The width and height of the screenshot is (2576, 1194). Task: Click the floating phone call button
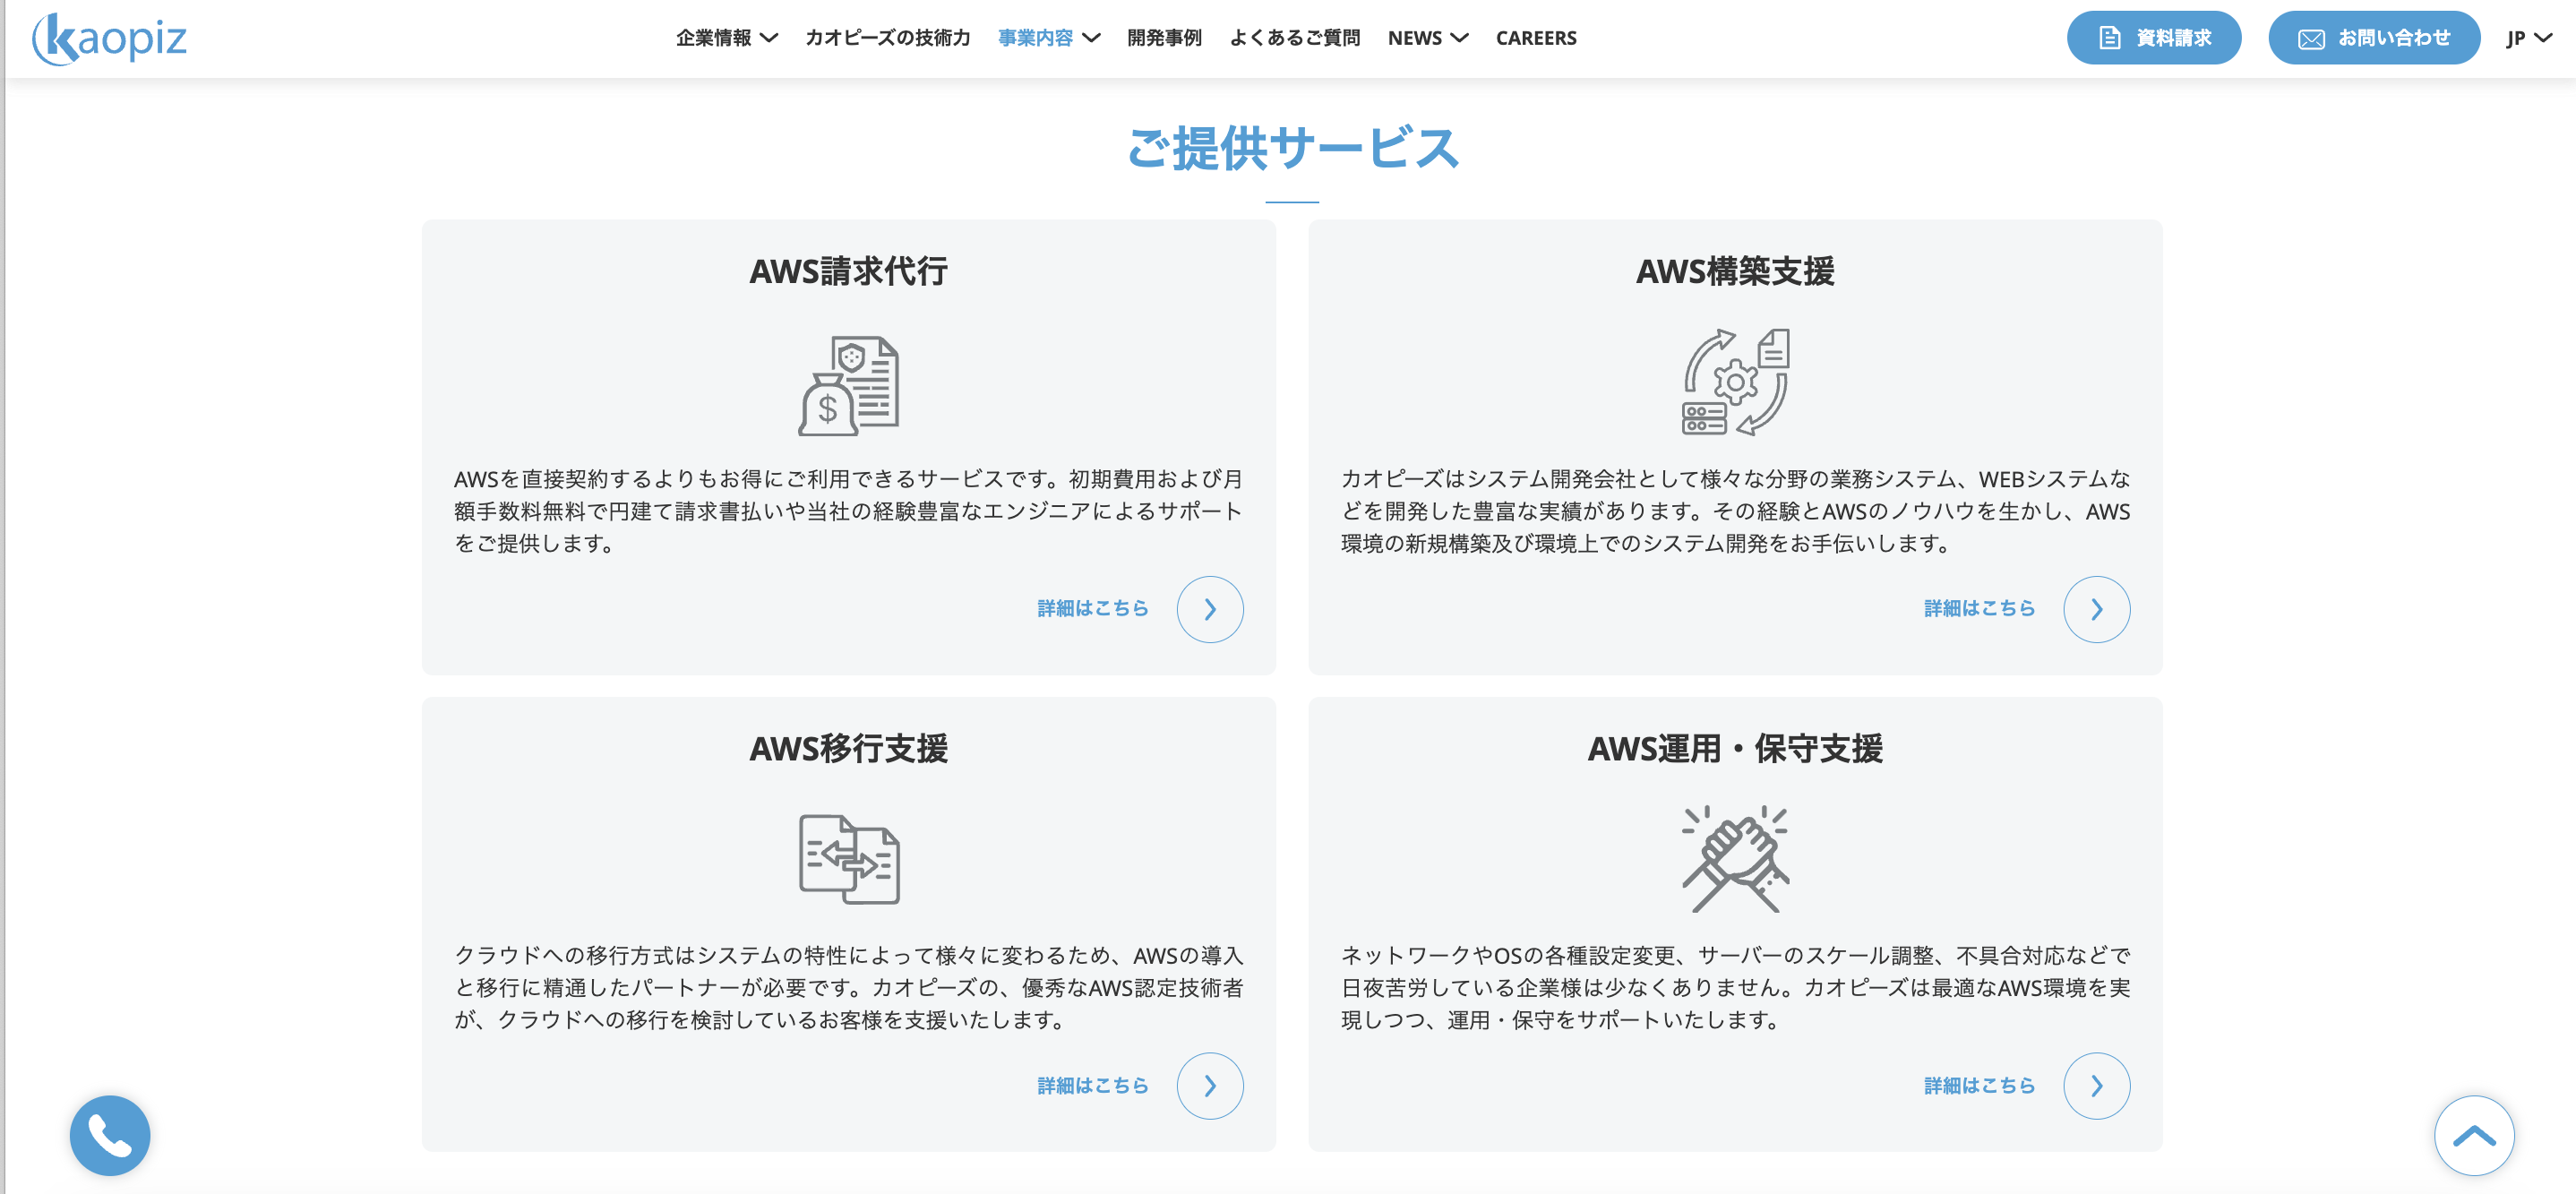(110, 1135)
